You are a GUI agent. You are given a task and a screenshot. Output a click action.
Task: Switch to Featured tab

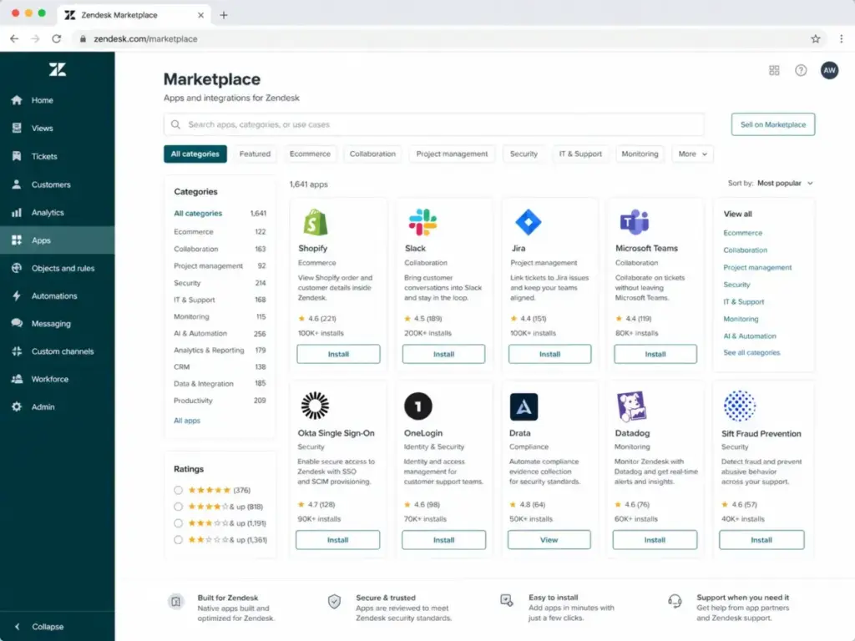(255, 154)
